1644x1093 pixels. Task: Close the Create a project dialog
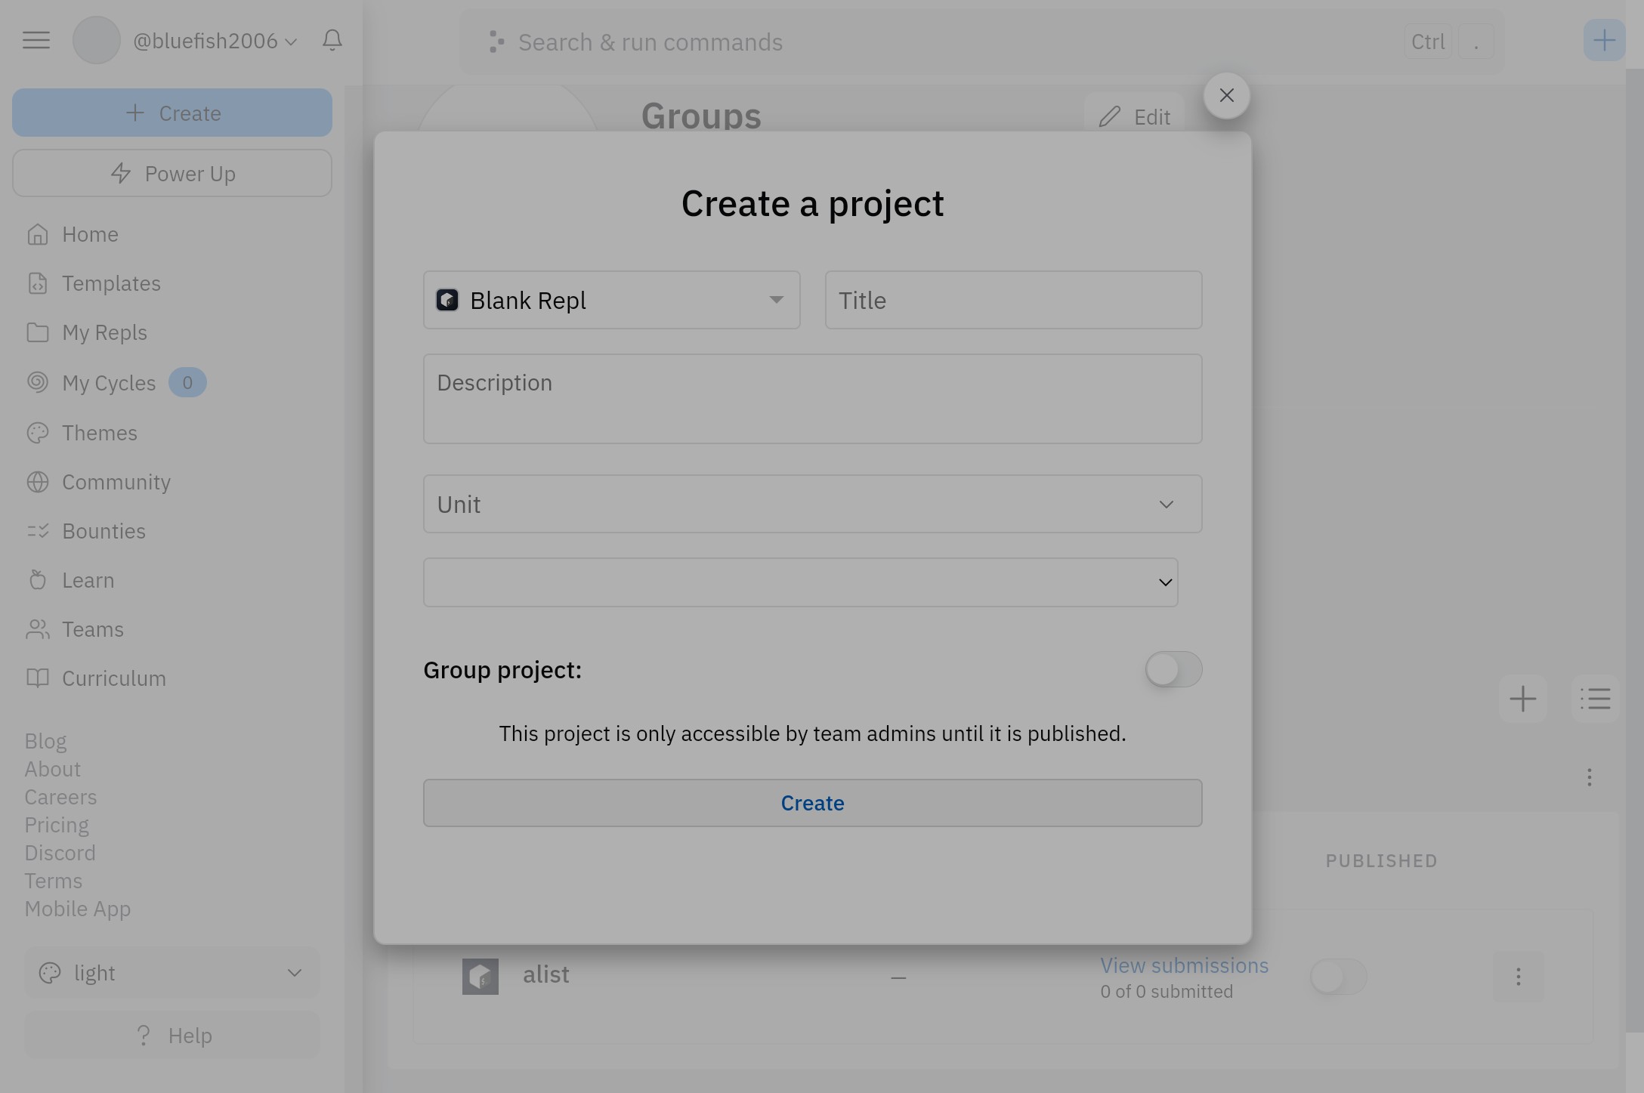point(1226,96)
